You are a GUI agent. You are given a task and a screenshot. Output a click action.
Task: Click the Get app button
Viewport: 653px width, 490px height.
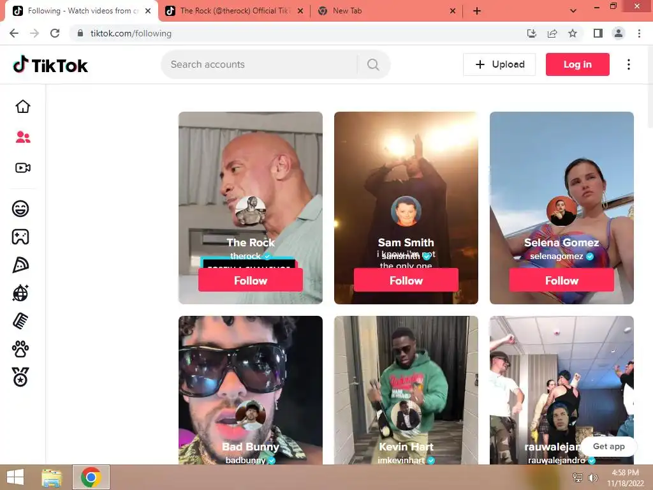[x=608, y=446]
